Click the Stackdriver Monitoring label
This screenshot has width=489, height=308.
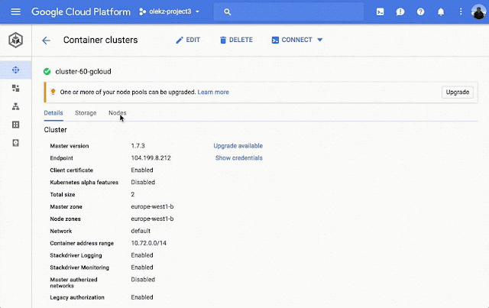pos(79,267)
